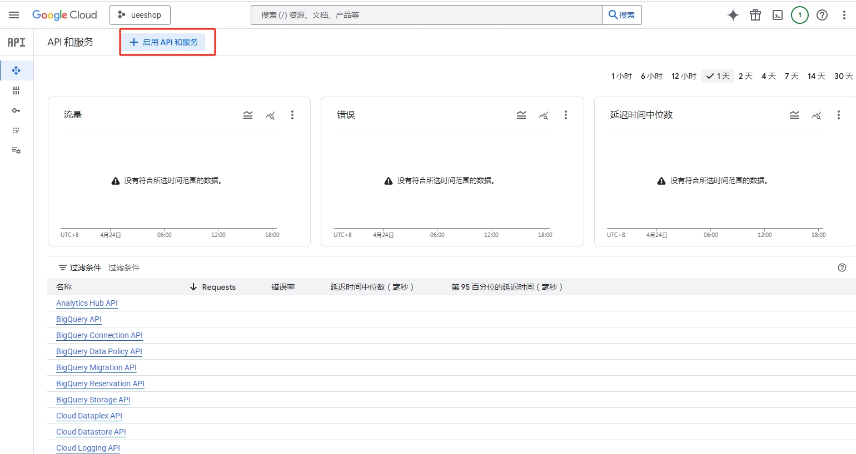Select enabled APIs dashboard sidebar icon
This screenshot has height=454, width=856.
pyautogui.click(x=16, y=70)
